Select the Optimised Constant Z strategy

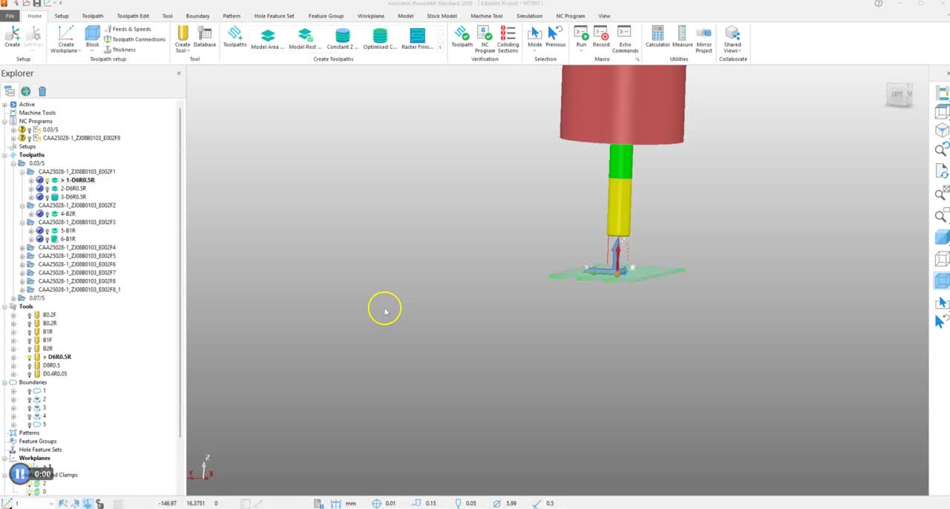380,39
